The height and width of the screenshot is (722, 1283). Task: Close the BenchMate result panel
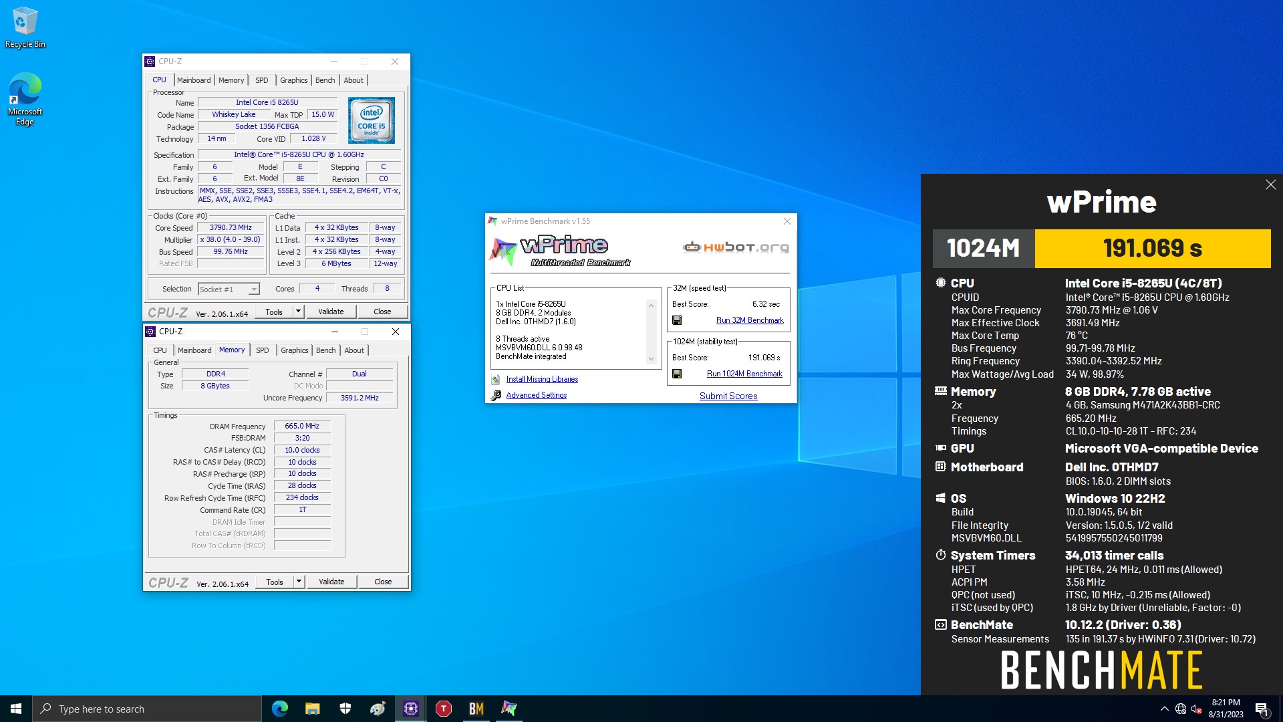click(x=1270, y=185)
